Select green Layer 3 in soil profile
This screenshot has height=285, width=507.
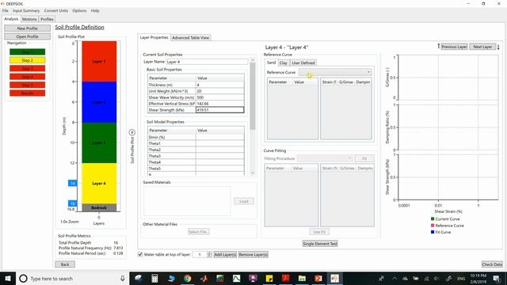coord(99,142)
